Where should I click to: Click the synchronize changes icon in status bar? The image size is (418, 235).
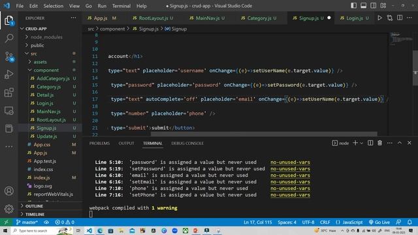46,222
